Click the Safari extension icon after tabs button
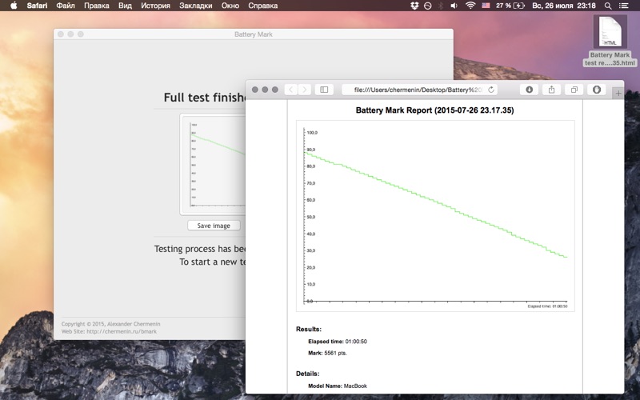This screenshot has height=400, width=640. tap(597, 90)
